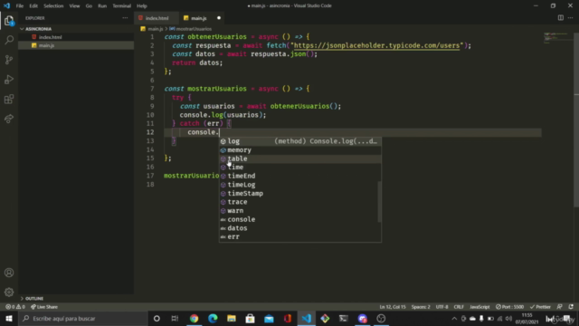The height and width of the screenshot is (326, 579).
Task: Open the Terminal menu
Action: tap(121, 6)
